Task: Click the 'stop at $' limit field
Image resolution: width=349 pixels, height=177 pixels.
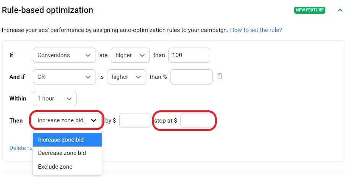Action: pyautogui.click(x=197, y=120)
